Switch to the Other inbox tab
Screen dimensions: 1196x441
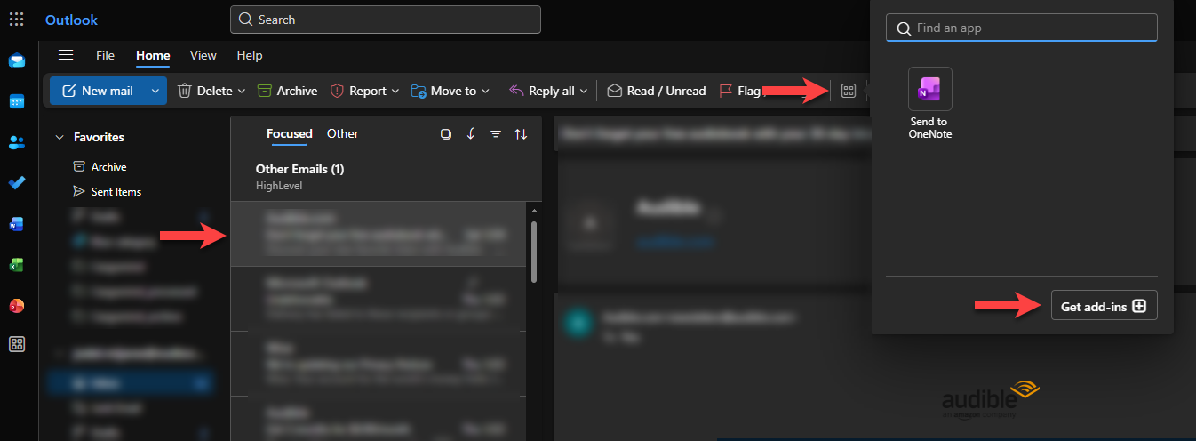pos(343,133)
